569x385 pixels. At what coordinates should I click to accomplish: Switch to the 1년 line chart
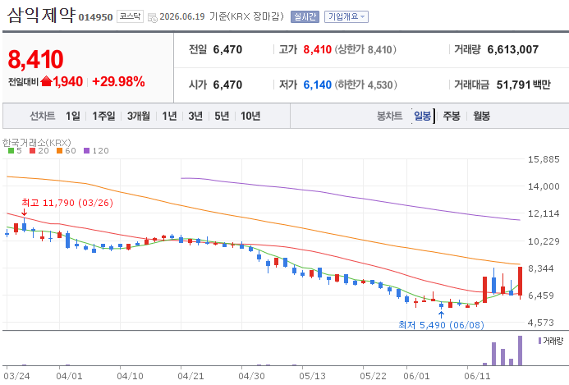(x=169, y=116)
